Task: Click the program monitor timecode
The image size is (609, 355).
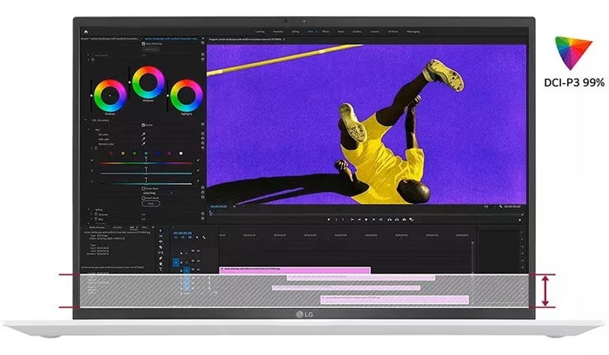Action: pyautogui.click(x=218, y=207)
